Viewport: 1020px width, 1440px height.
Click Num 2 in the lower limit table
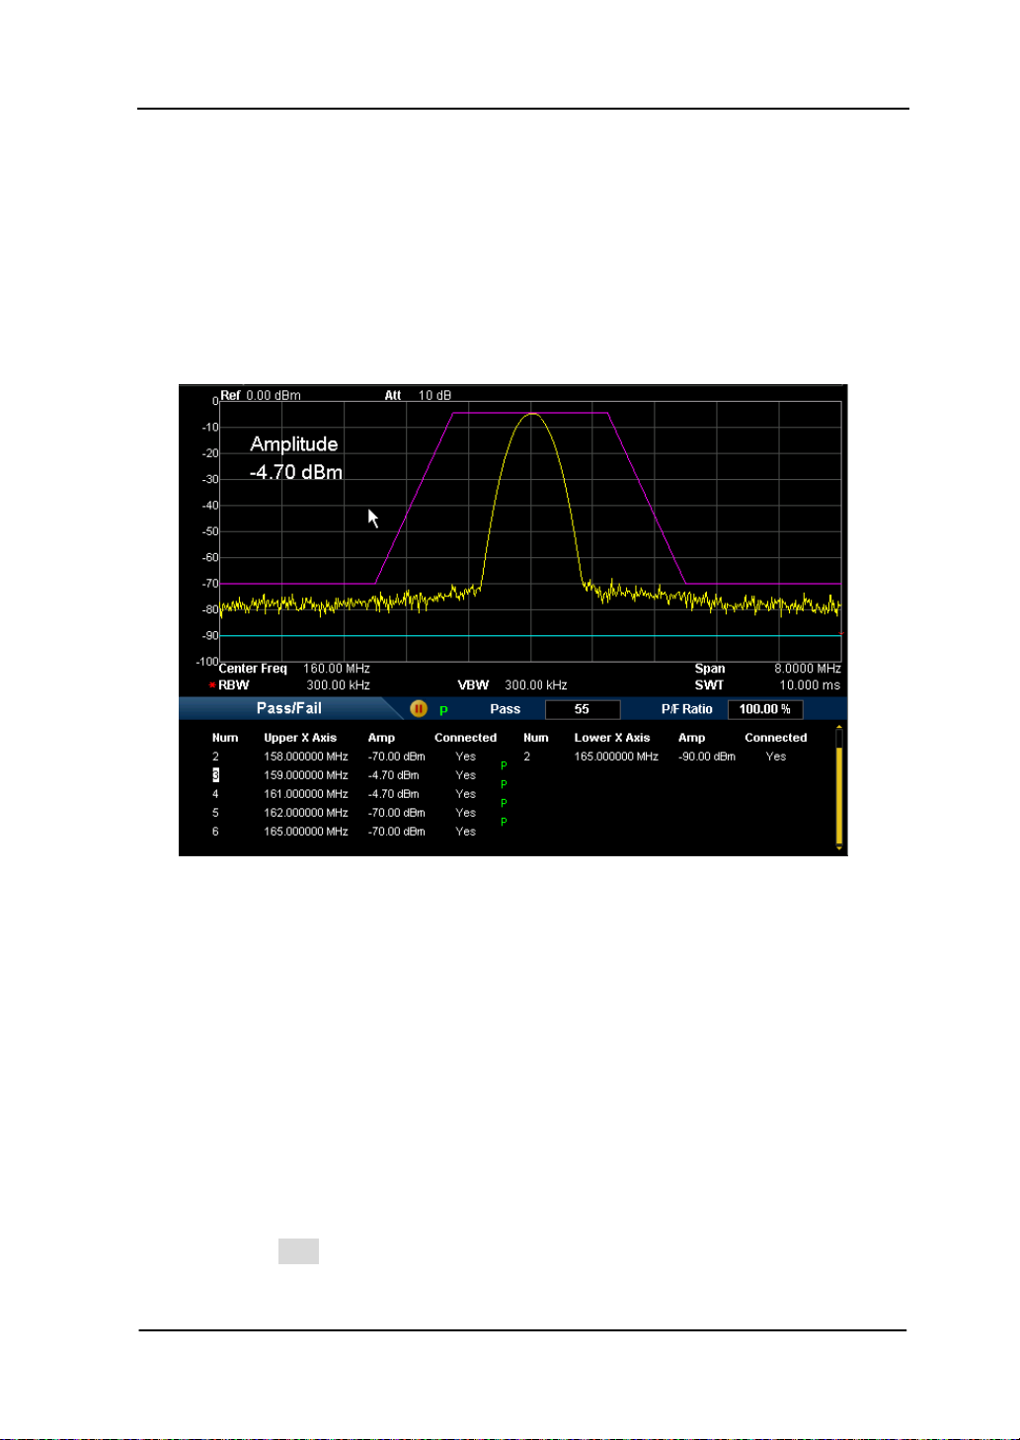(526, 757)
